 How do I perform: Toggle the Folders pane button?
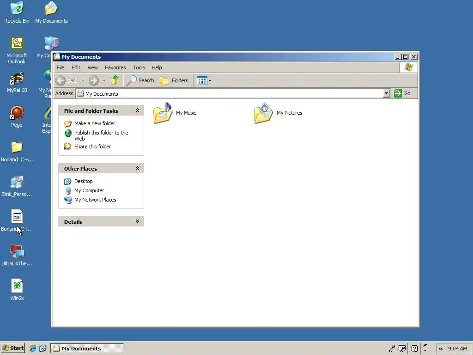click(x=174, y=80)
